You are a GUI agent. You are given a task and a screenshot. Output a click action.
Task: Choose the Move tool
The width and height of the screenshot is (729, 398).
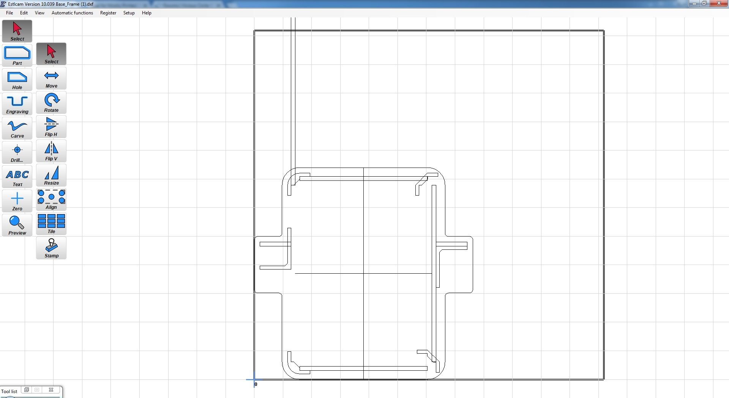pos(51,78)
